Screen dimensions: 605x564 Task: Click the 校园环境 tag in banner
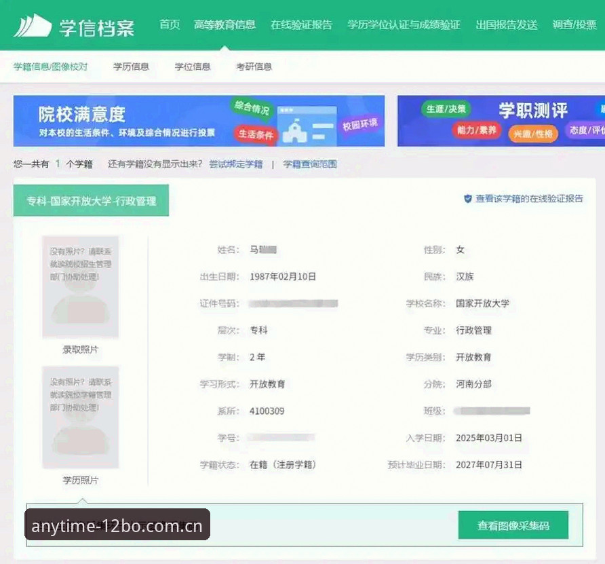click(x=359, y=124)
